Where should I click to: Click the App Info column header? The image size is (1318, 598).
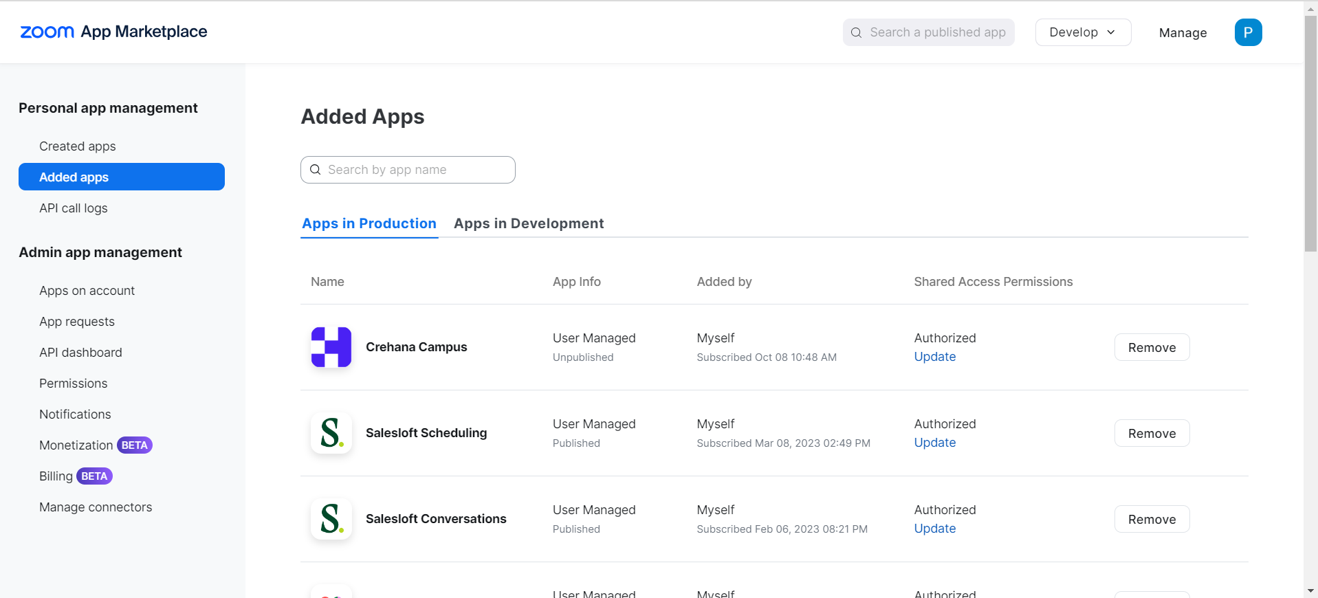pos(577,282)
